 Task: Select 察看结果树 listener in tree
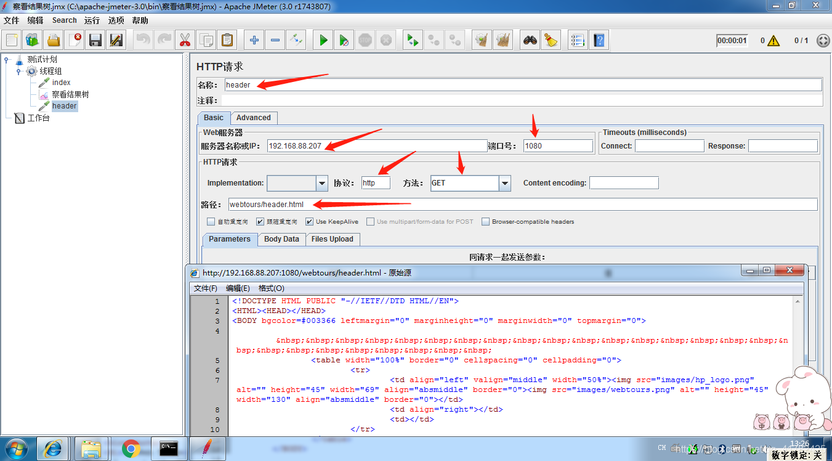point(70,94)
